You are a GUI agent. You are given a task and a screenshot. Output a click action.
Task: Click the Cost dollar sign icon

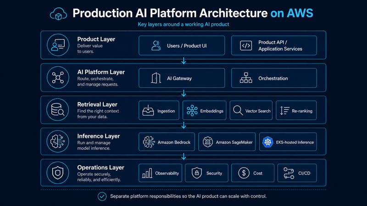pos(244,173)
